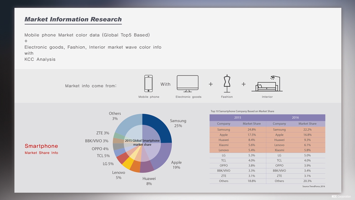Click the computer monitor icon

(188, 84)
